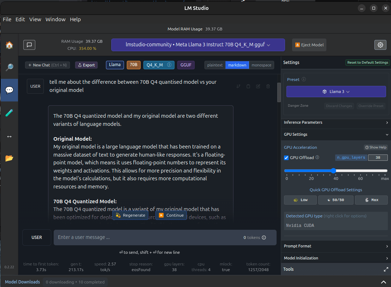Open the loaded model selector dropdown

click(x=198, y=45)
